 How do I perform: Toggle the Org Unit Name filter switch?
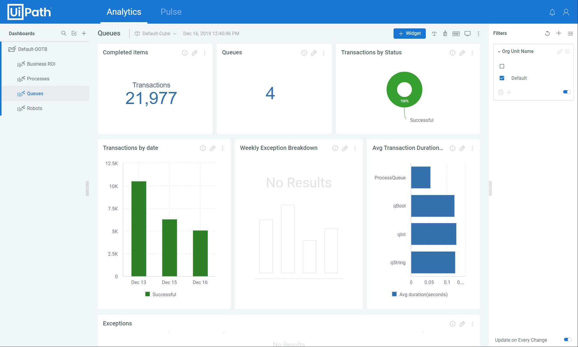pyautogui.click(x=567, y=92)
